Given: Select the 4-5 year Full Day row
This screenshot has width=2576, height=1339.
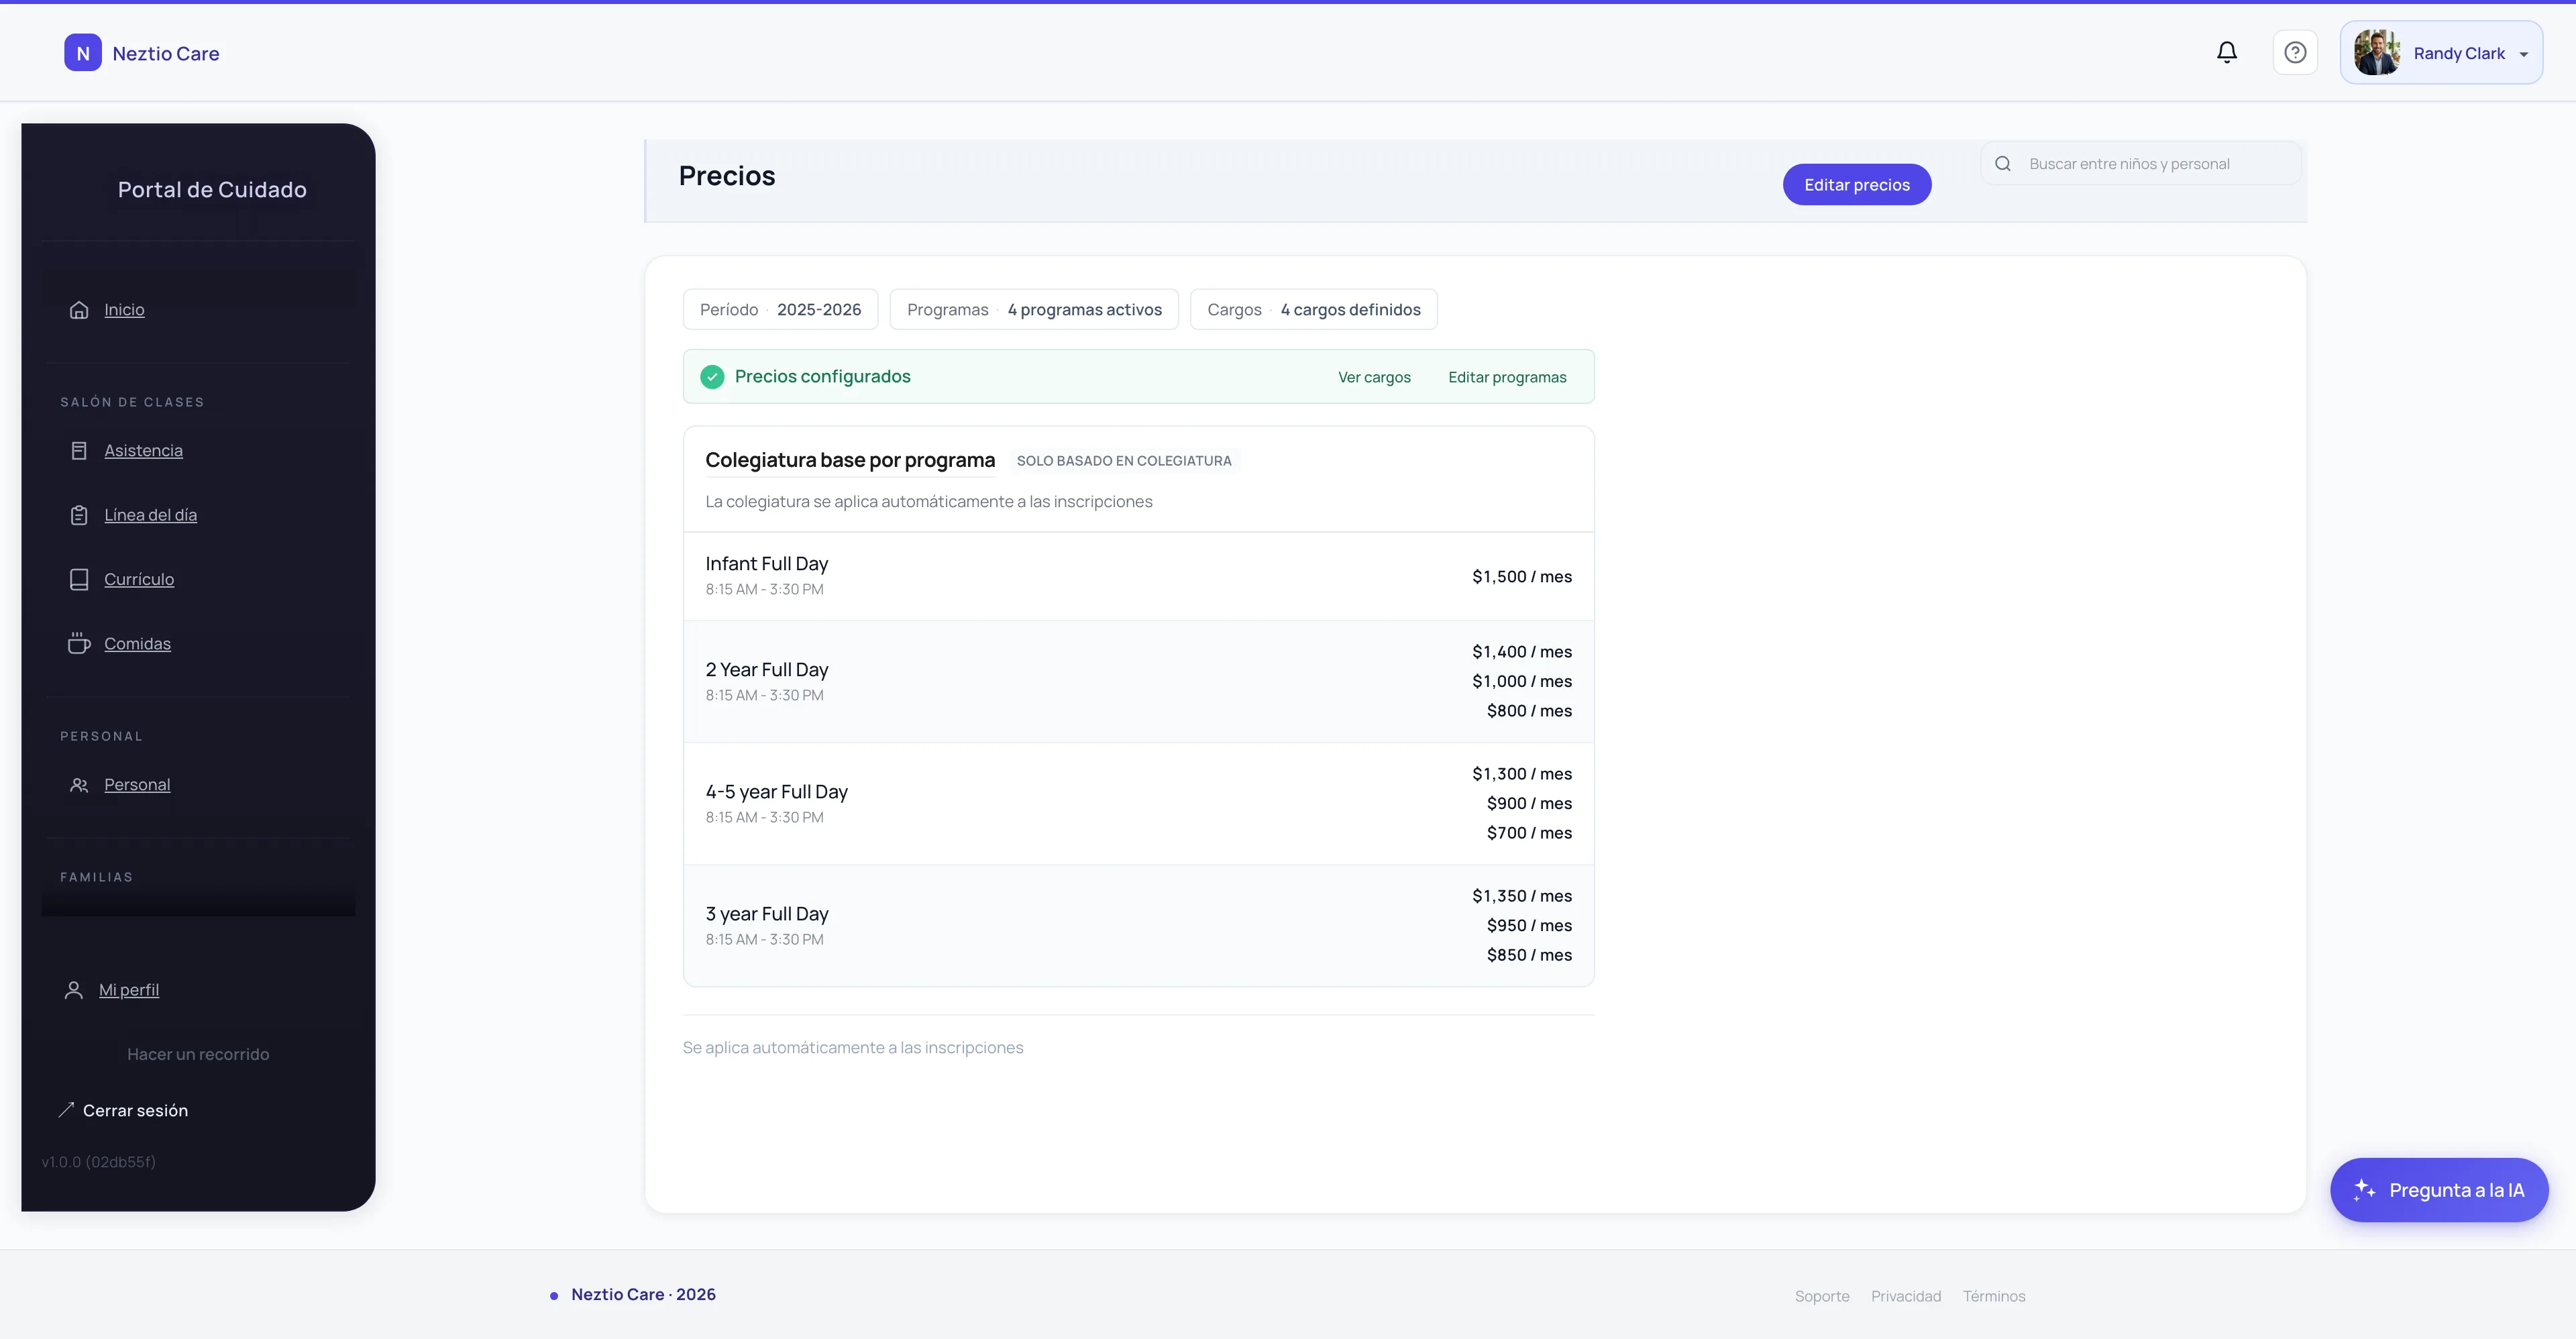Looking at the screenshot, I should 1138,803.
